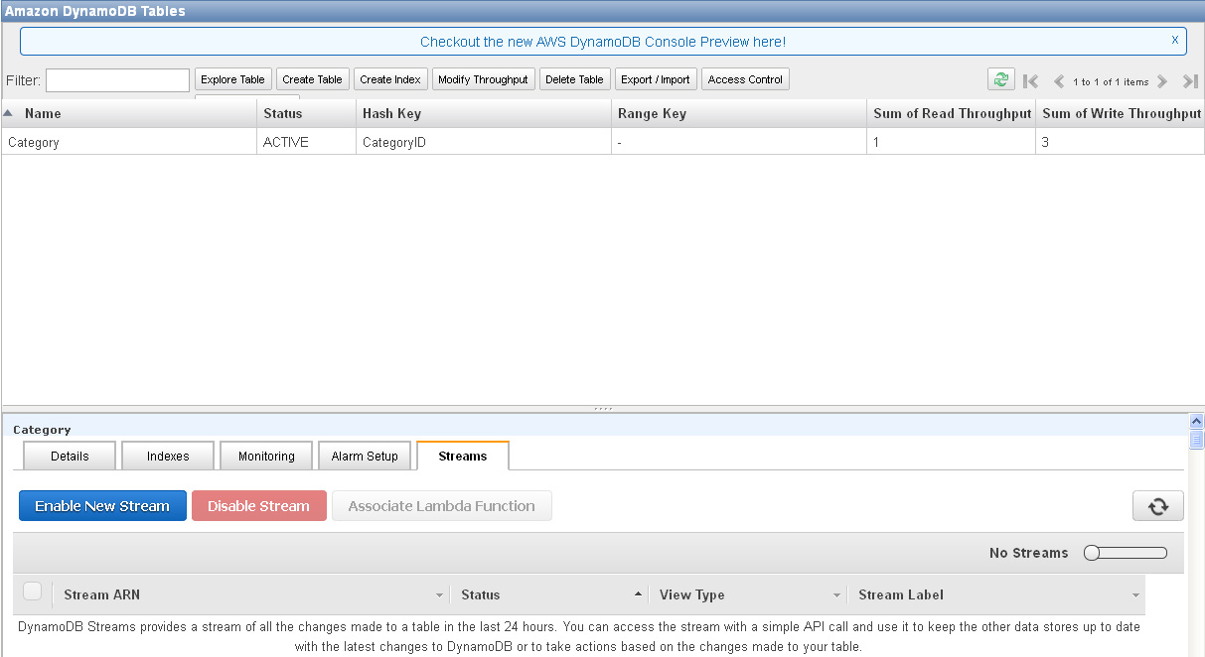Click Sum of Write Throughput header

click(1121, 113)
